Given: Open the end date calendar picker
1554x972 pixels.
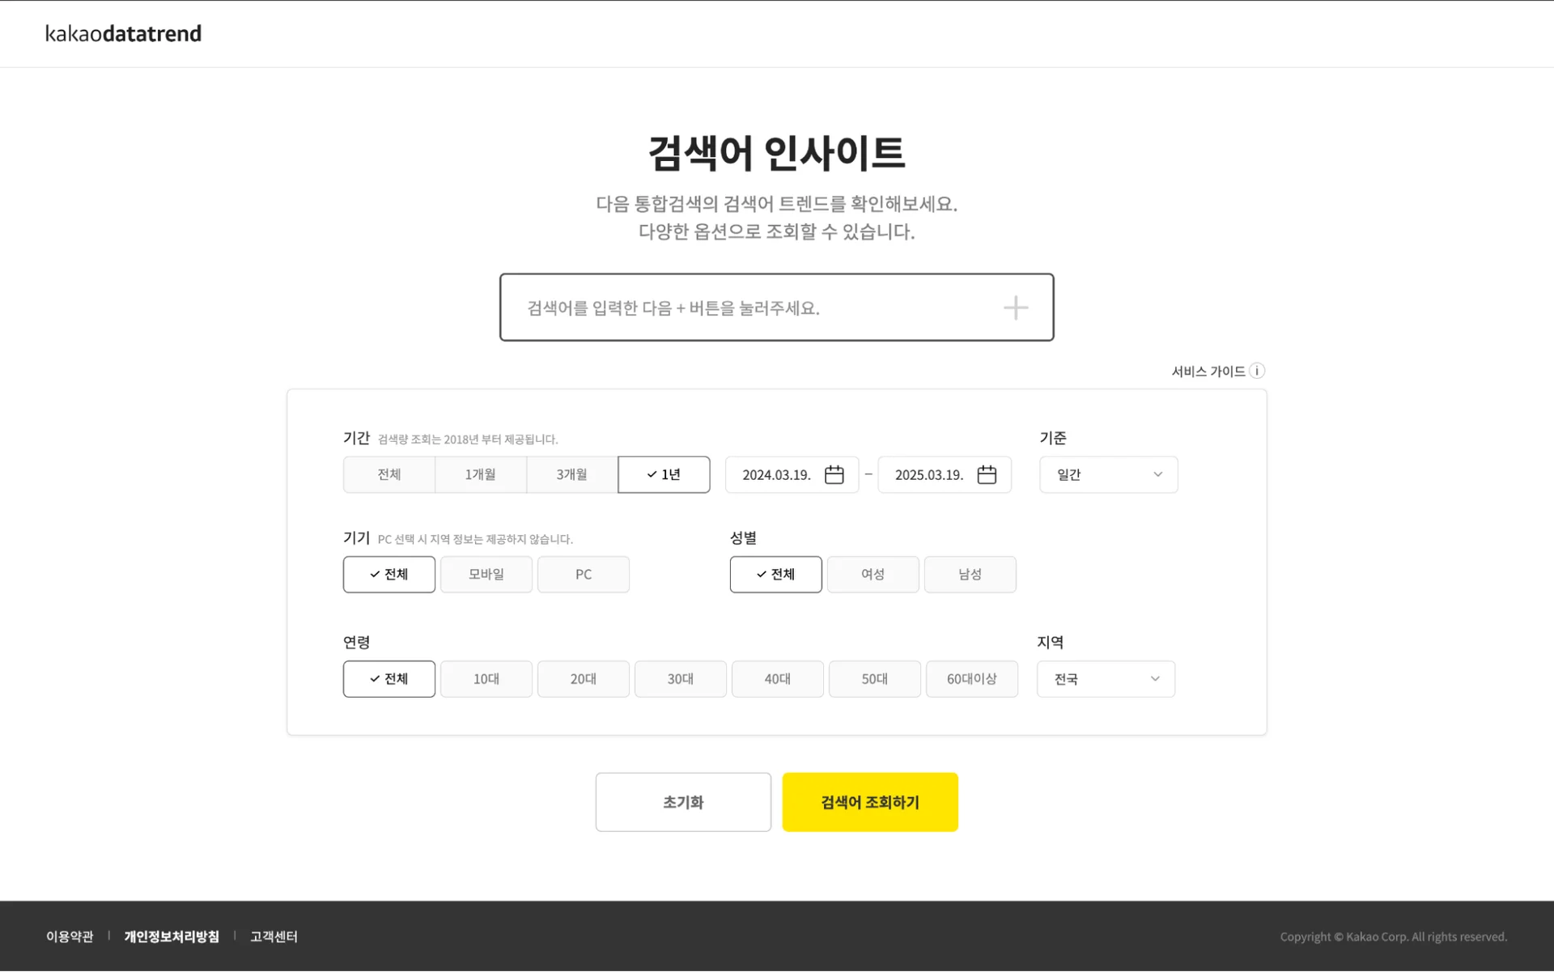Looking at the screenshot, I should pyautogui.click(x=986, y=474).
